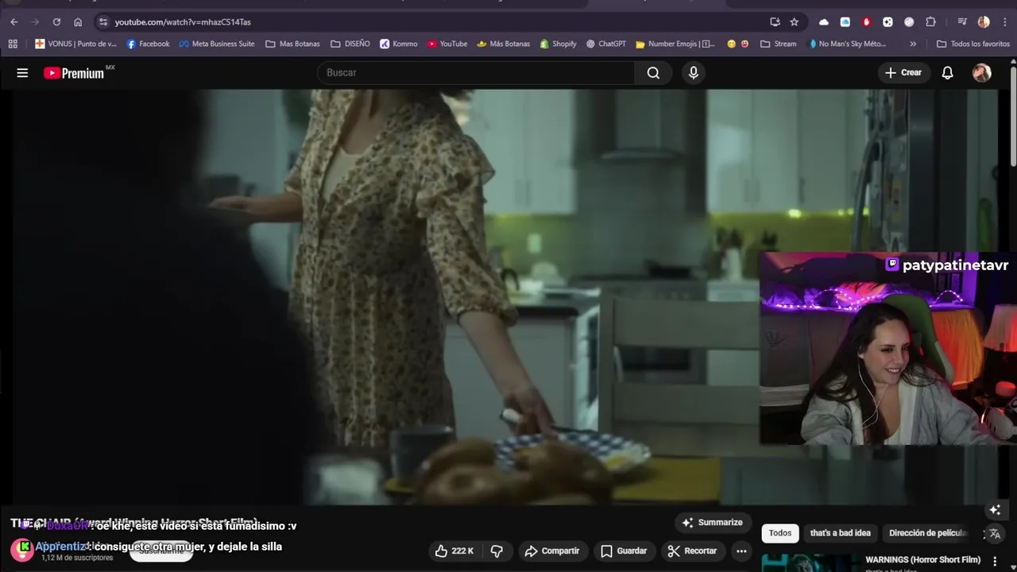The width and height of the screenshot is (1017, 572).
Task: Focus the Buscar search field
Action: point(475,72)
